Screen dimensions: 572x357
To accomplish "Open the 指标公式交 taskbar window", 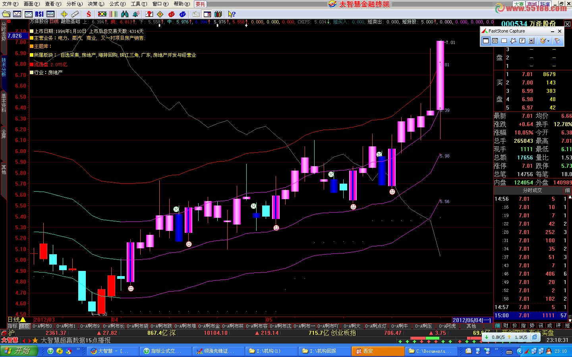I will [x=166, y=351].
